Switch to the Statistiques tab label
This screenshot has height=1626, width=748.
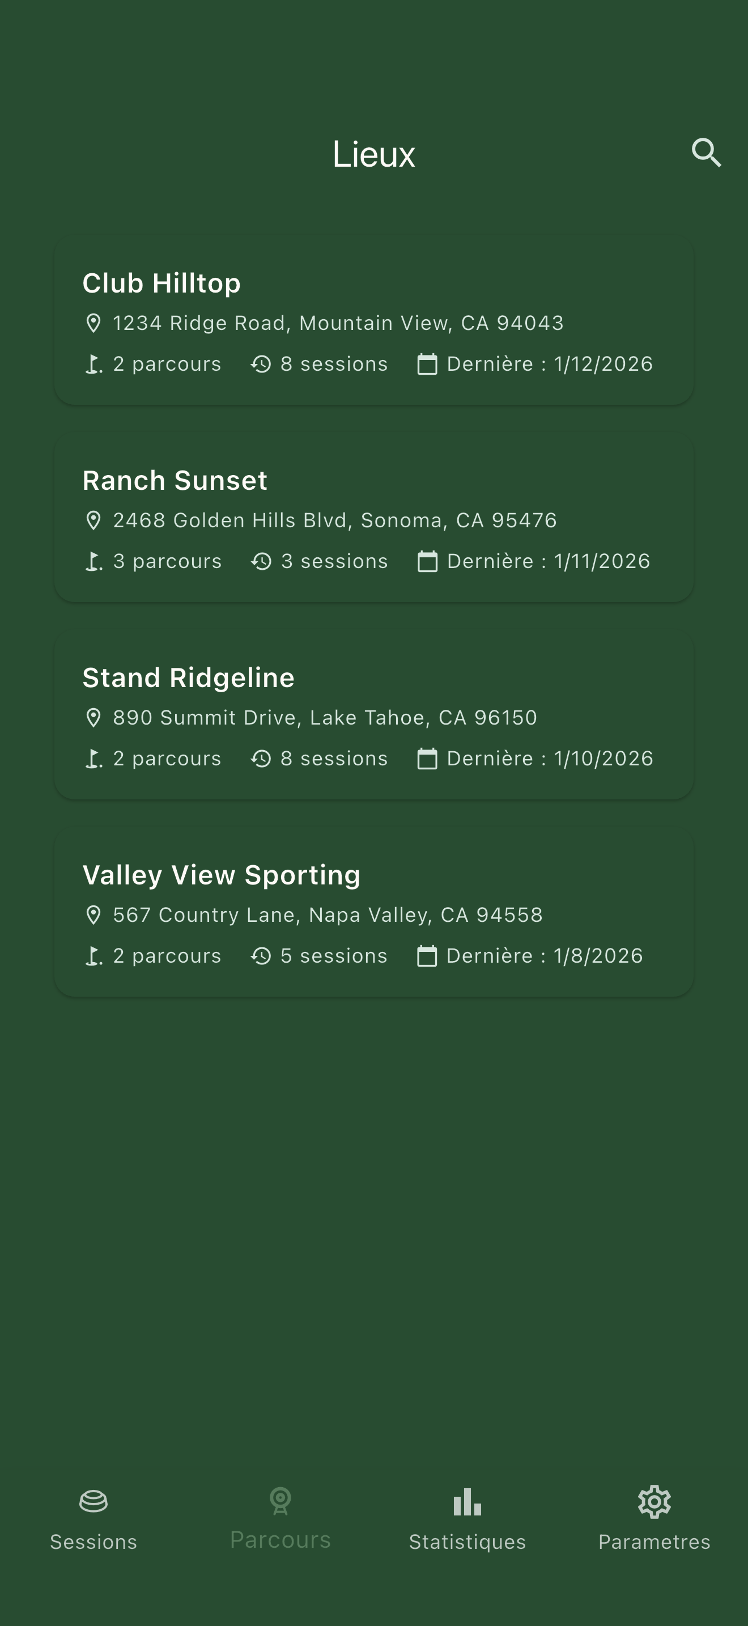pos(467,1542)
